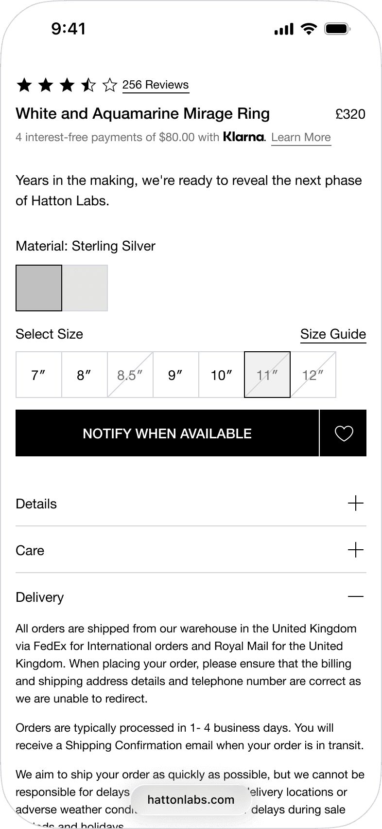Screen dimensions: 382x829
Task: Select ring size 7″
Action: [39, 375]
